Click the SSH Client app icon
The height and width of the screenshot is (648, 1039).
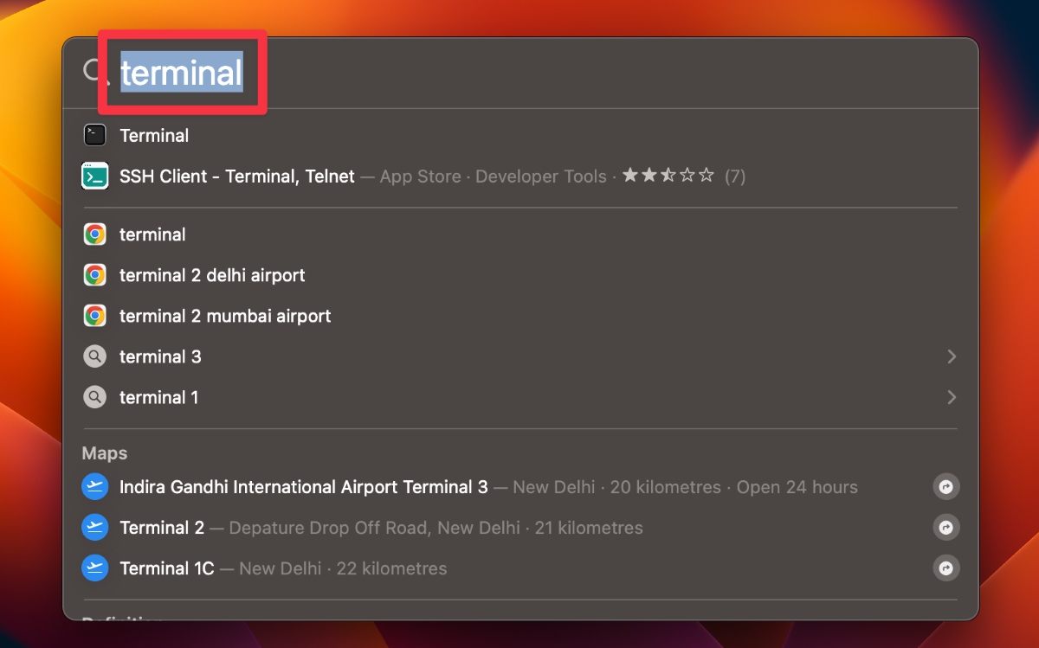point(94,176)
